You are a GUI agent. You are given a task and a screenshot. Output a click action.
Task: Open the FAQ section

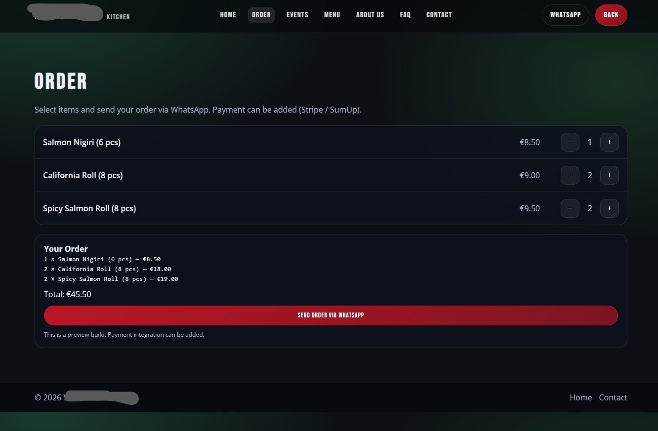405,15
